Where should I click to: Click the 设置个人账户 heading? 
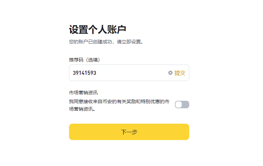[x=97, y=29]
